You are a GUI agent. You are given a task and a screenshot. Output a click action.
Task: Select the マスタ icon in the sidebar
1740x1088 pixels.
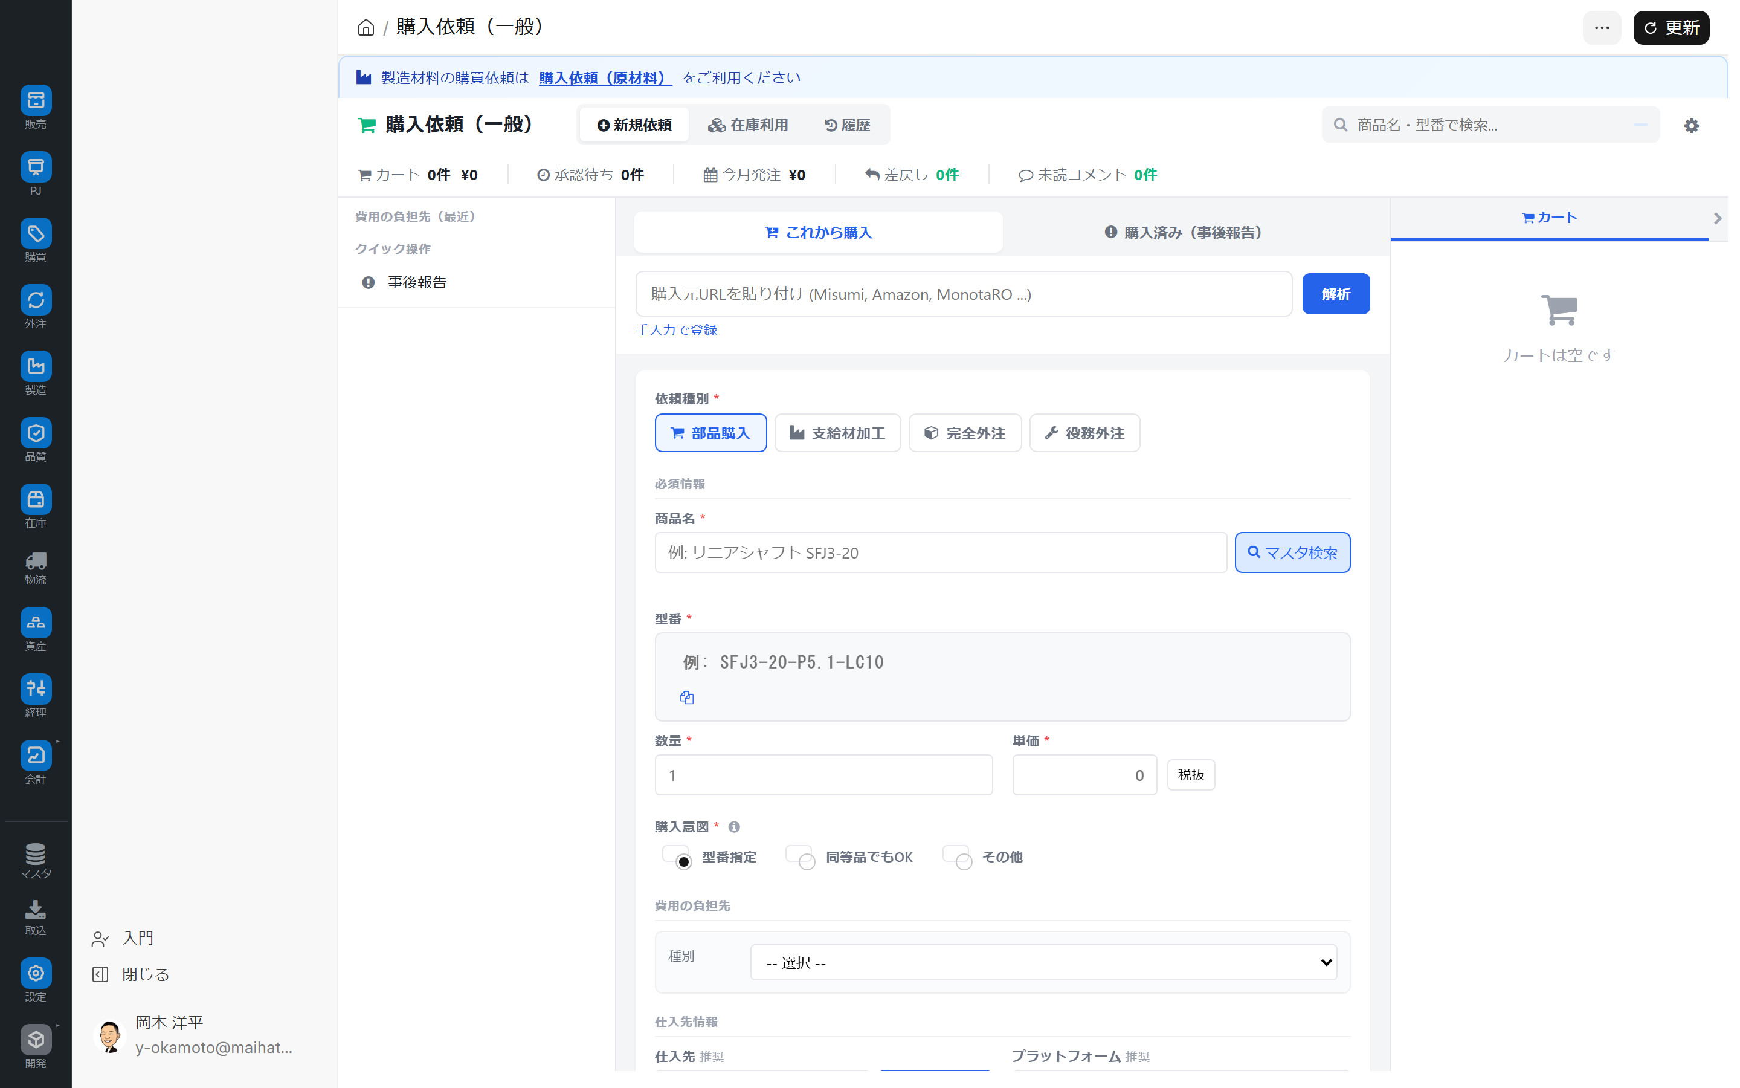tap(35, 858)
